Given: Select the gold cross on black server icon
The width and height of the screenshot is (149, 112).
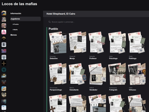Looking at the screenshot, I should click(x=4, y=63).
